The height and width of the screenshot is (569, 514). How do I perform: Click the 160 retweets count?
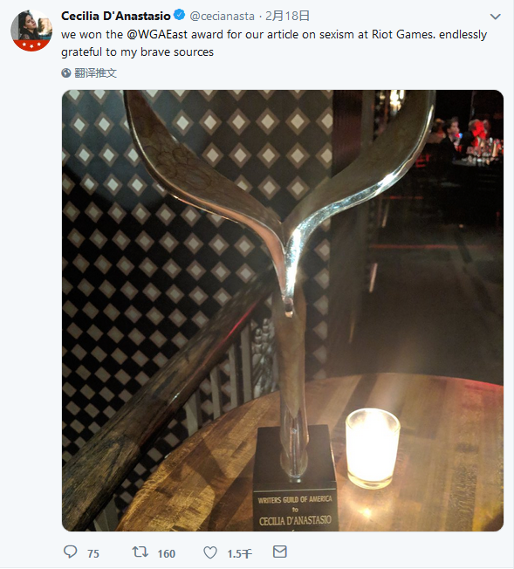[167, 554]
